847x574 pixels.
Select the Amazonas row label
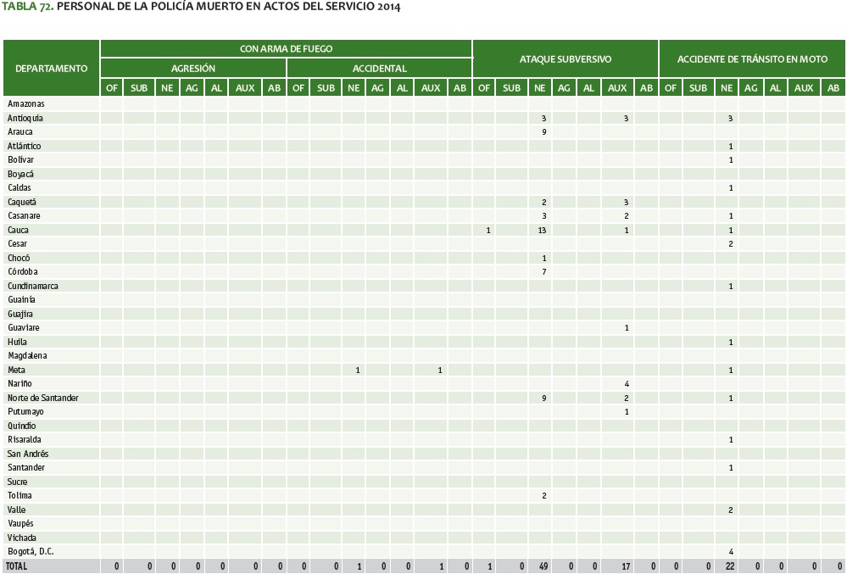(25, 104)
